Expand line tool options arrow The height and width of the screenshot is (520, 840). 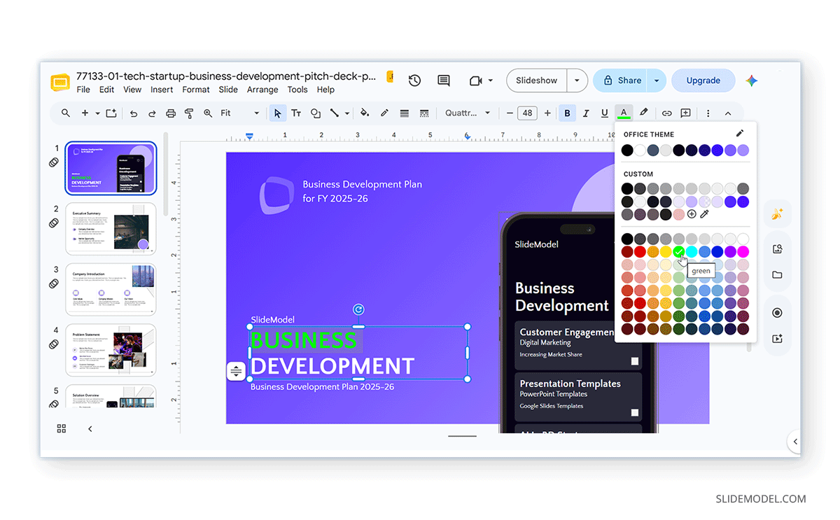pos(346,113)
